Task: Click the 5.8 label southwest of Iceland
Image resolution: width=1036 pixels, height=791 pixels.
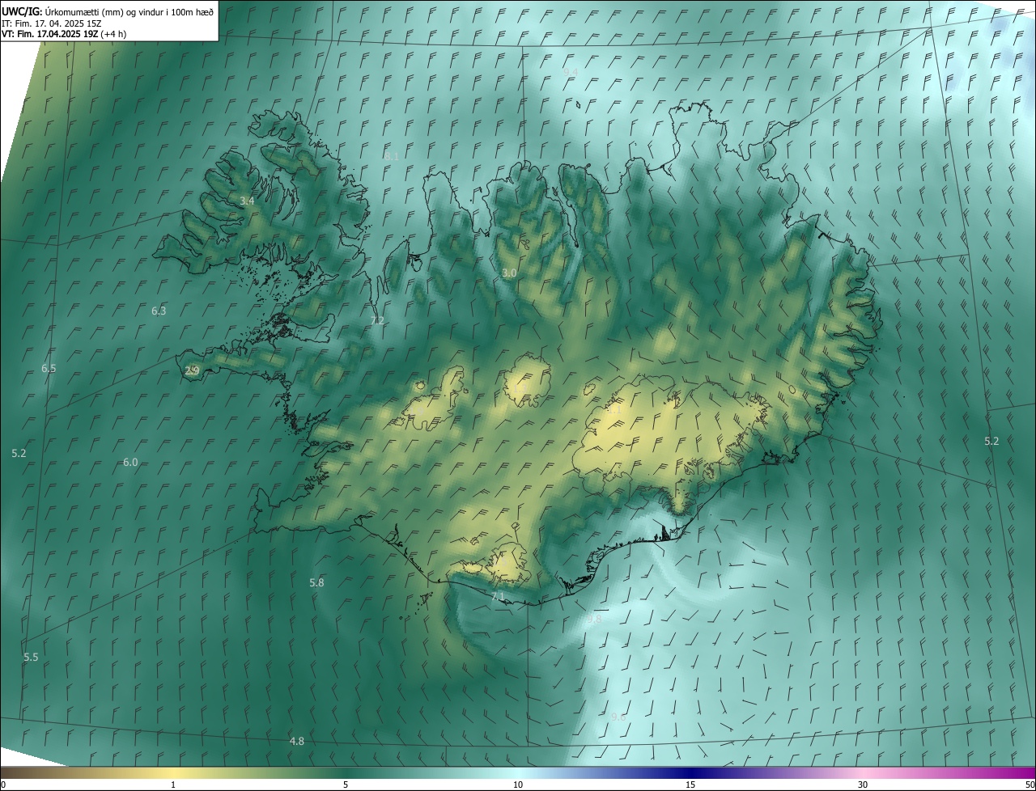Action: click(316, 583)
